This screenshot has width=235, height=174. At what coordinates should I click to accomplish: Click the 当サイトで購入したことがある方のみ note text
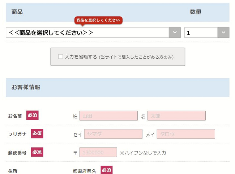point(137,57)
